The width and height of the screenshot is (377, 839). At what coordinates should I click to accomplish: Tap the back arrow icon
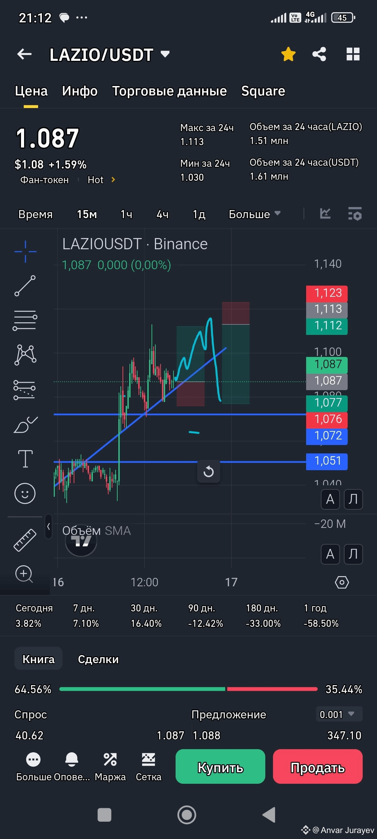click(x=24, y=54)
